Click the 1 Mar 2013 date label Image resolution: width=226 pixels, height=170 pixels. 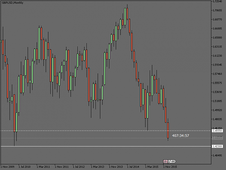pyautogui.click(x=97, y=167)
